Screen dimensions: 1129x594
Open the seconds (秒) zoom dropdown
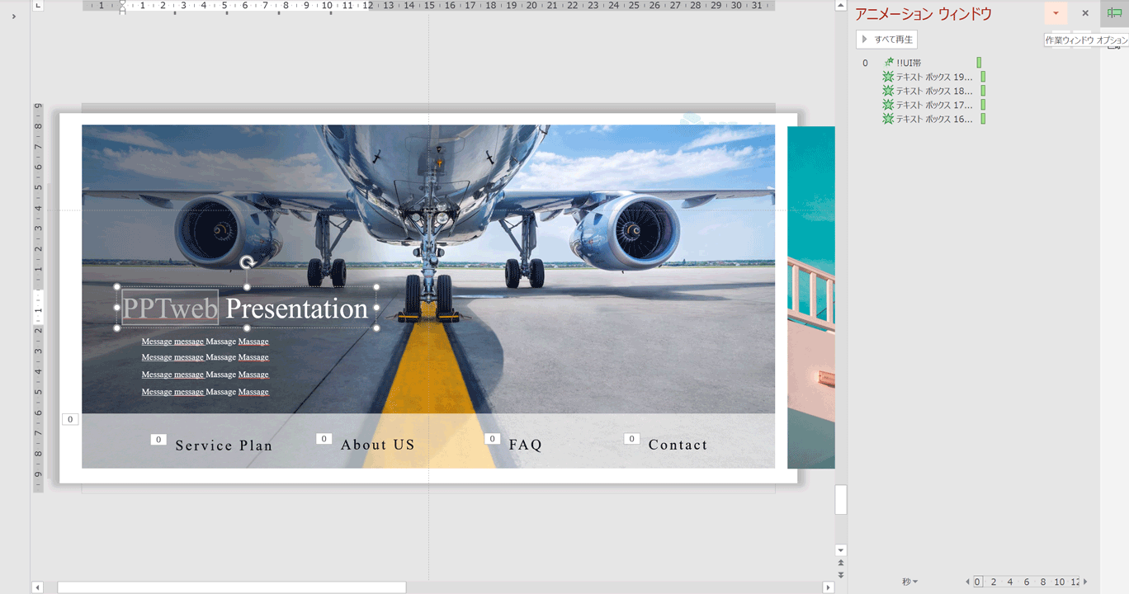click(909, 582)
